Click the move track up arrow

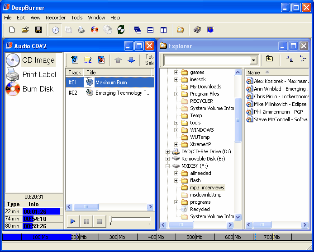(x=118, y=60)
